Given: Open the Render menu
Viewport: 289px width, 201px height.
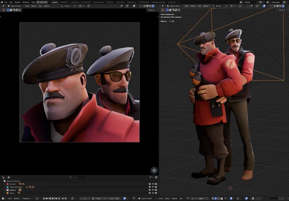Looking at the screenshot, I should tap(17, 2).
